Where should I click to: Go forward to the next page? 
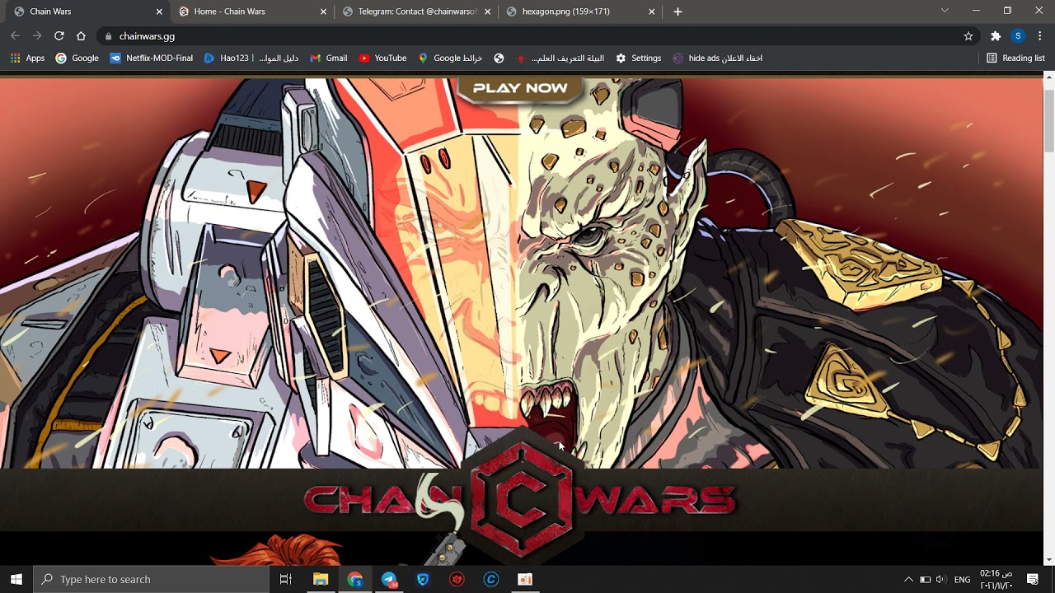coord(37,36)
